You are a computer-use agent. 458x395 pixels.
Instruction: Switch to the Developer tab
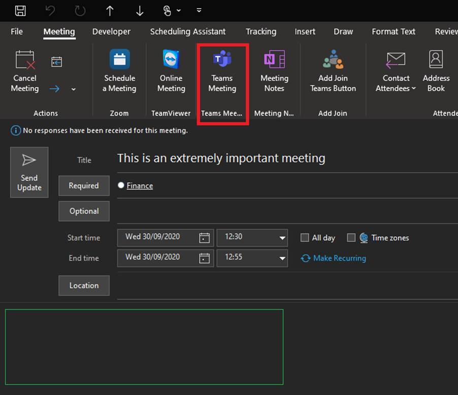pyautogui.click(x=111, y=31)
